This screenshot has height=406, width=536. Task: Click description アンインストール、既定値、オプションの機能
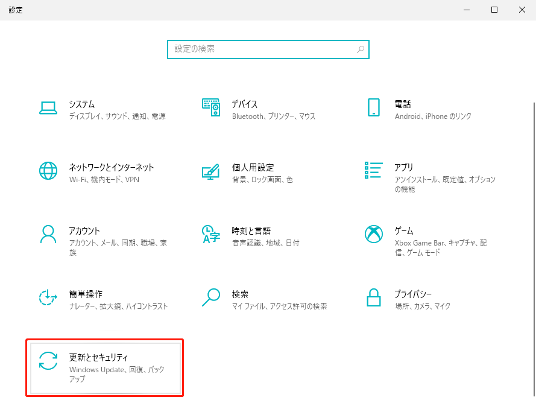(x=445, y=185)
